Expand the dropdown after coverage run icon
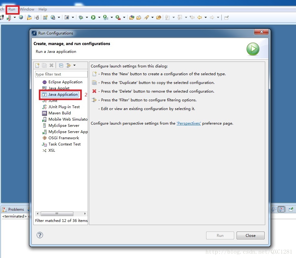The image size is (296, 258). click(112, 17)
